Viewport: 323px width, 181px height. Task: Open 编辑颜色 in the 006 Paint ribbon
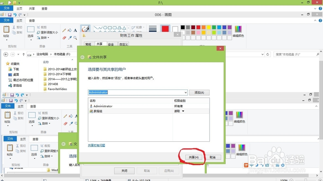pyautogui.click(x=238, y=31)
